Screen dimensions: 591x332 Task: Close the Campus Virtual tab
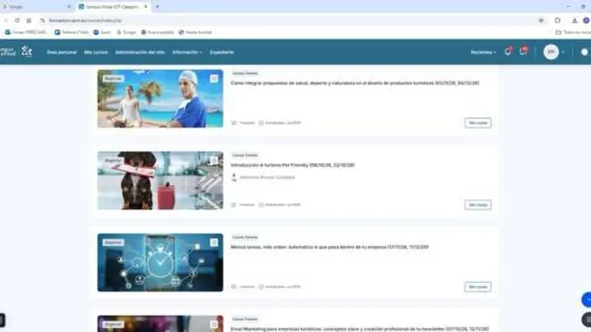click(145, 7)
